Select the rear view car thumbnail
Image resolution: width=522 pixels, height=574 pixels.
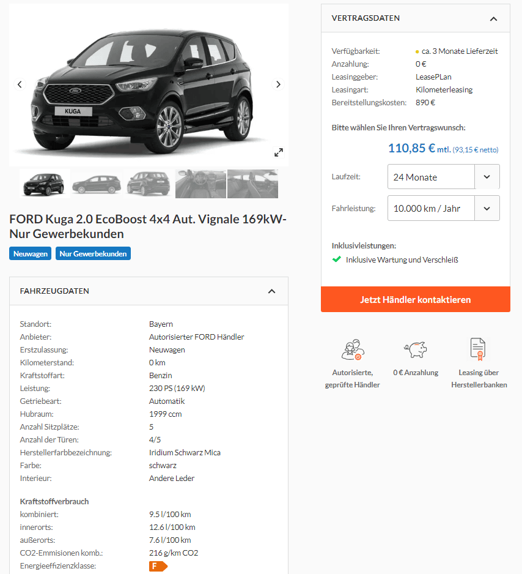149,184
